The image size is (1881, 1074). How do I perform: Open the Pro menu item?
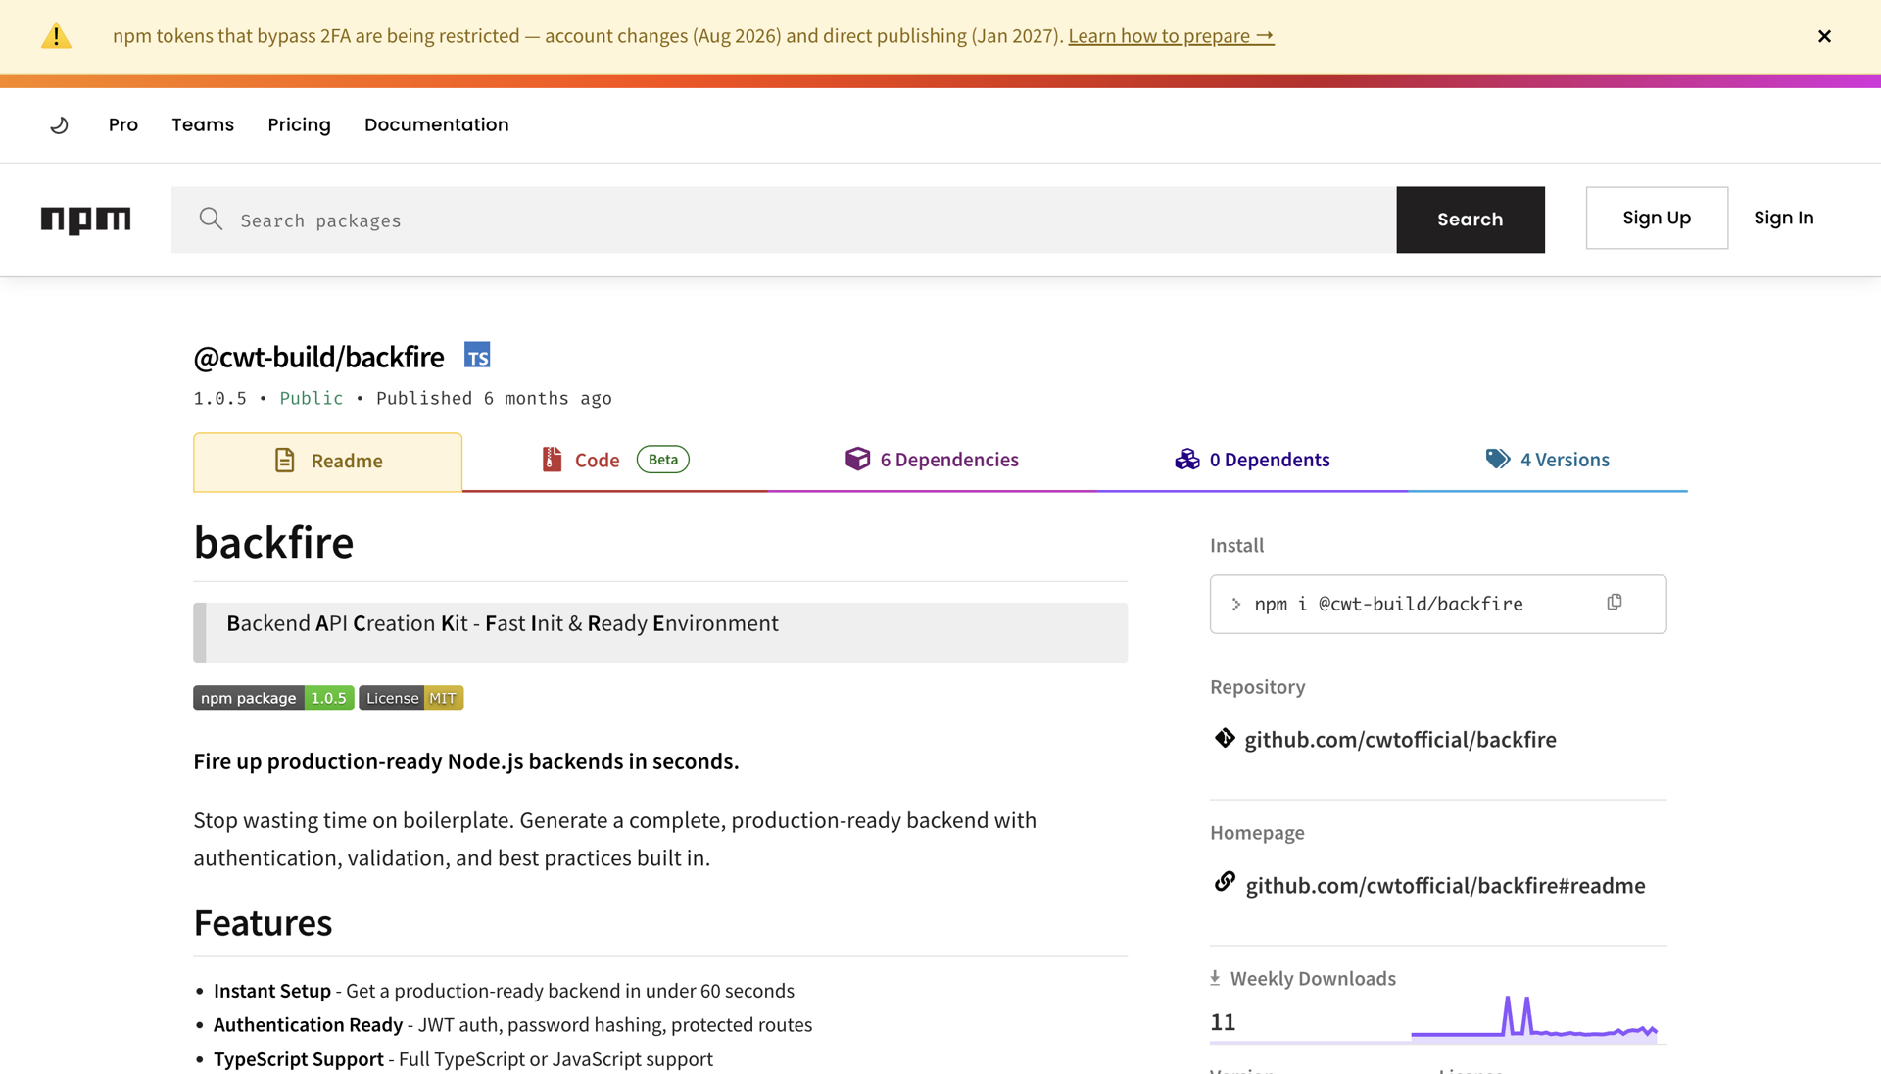(x=123, y=124)
